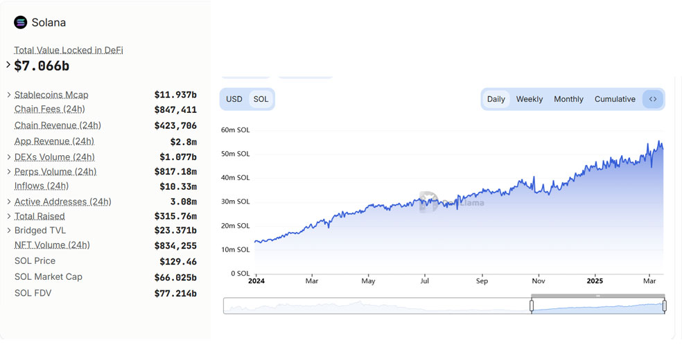This screenshot has width=682, height=363.
Task: Click the App Revenue (24h) label
Action: click(x=54, y=141)
